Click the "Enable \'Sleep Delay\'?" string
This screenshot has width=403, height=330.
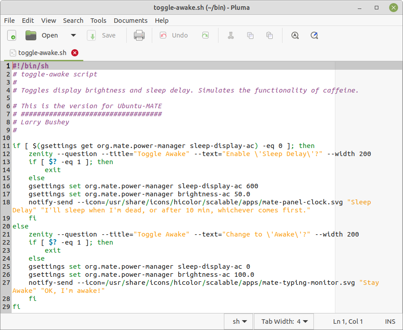coord(272,154)
